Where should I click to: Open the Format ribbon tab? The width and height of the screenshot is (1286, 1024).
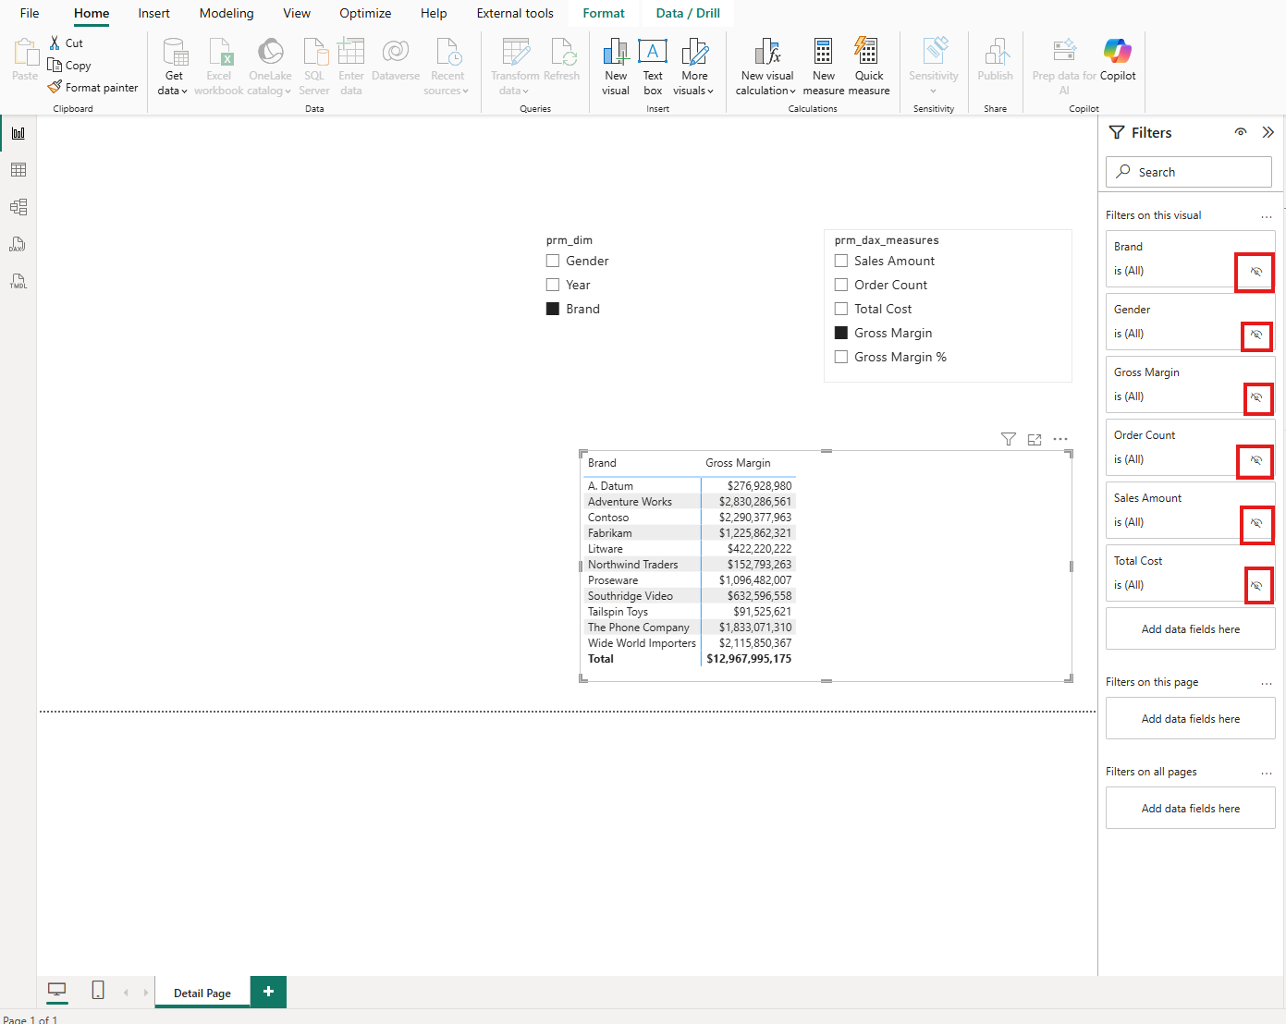[604, 13]
